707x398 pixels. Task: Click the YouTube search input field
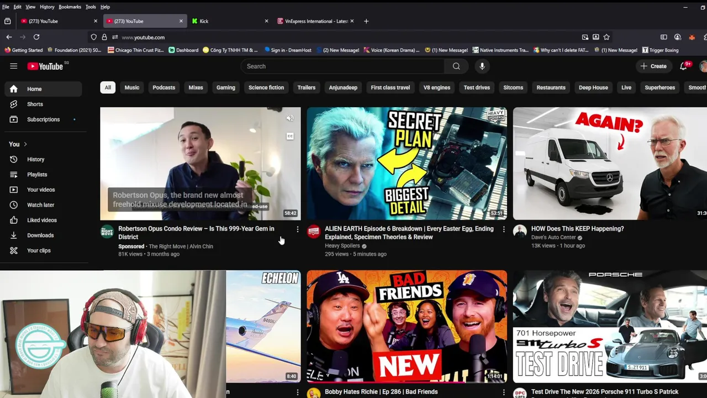pos(342,66)
